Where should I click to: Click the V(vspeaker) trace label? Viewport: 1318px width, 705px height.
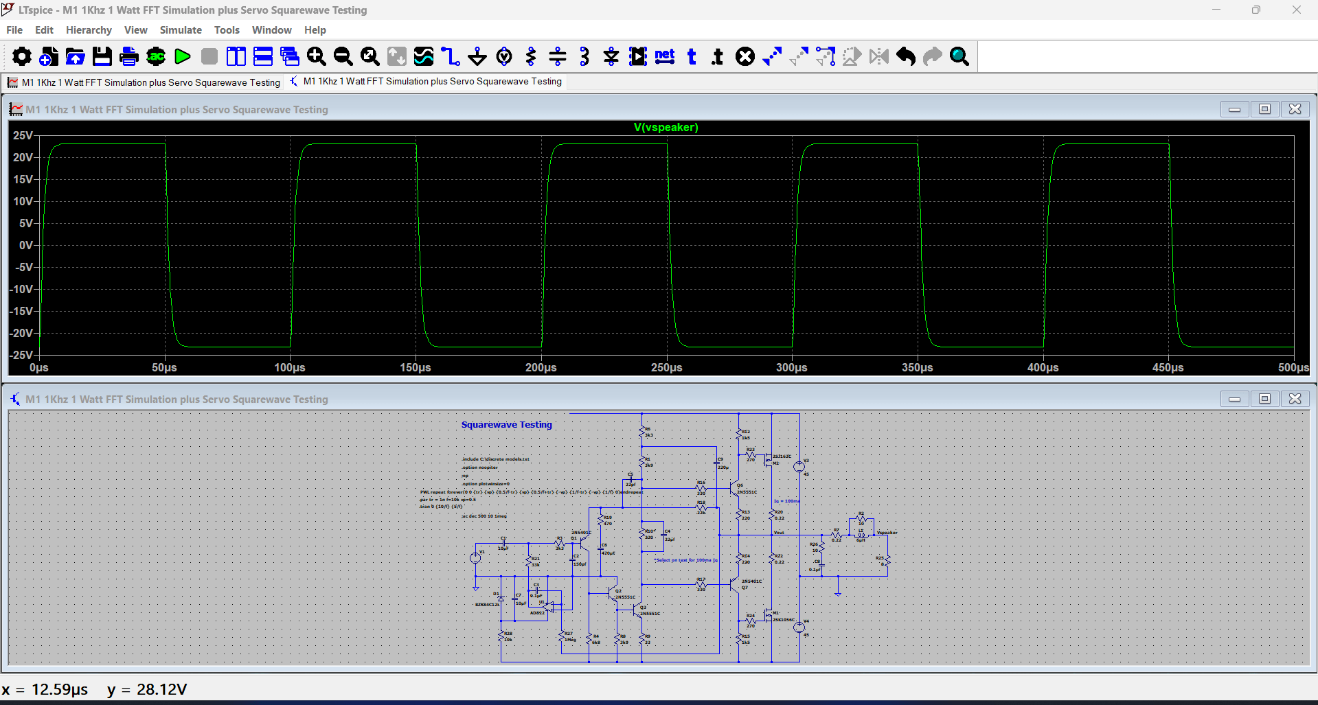pos(666,127)
